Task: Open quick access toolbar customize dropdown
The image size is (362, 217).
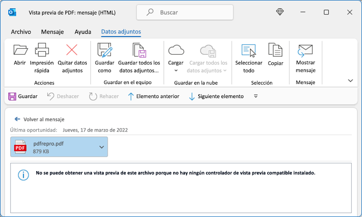Action: (255, 96)
